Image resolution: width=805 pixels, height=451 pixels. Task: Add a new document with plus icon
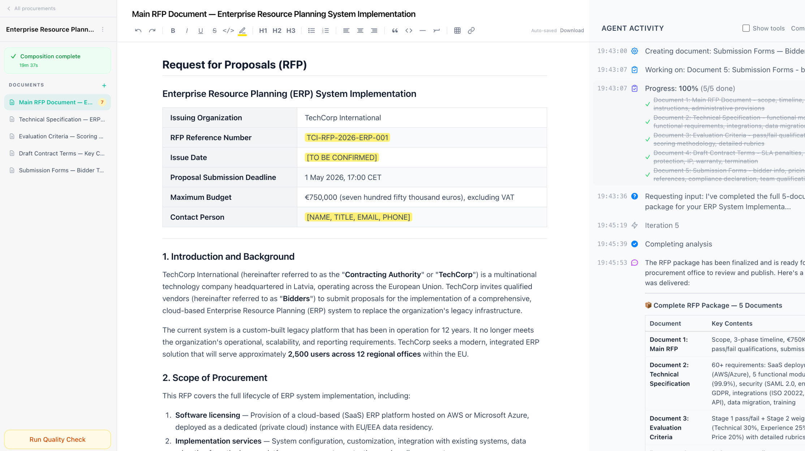point(104,86)
